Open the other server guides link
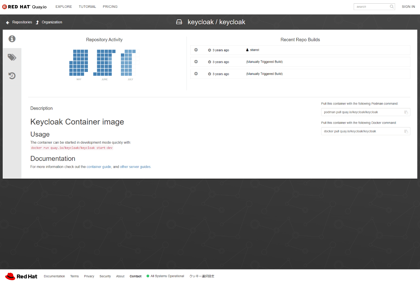Screen dimensions: 420x282 tap(135, 167)
